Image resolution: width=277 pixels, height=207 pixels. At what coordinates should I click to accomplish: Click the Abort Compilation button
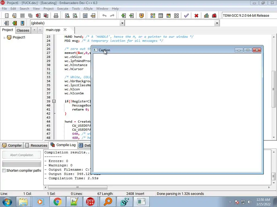[x=22, y=155]
